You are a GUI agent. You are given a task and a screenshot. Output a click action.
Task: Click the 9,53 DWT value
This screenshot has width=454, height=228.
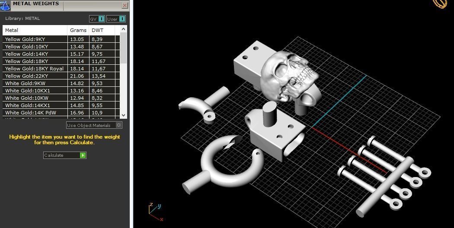[97, 83]
